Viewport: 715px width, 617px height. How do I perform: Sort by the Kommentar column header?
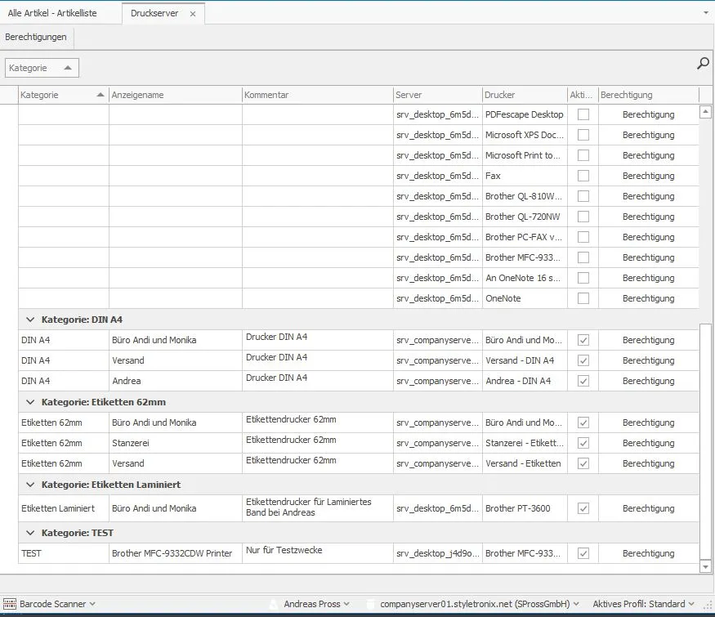point(317,95)
